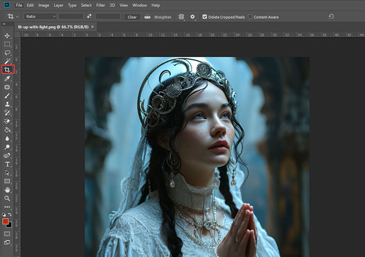Open the Type menu
The height and width of the screenshot is (257, 365).
click(x=72, y=5)
